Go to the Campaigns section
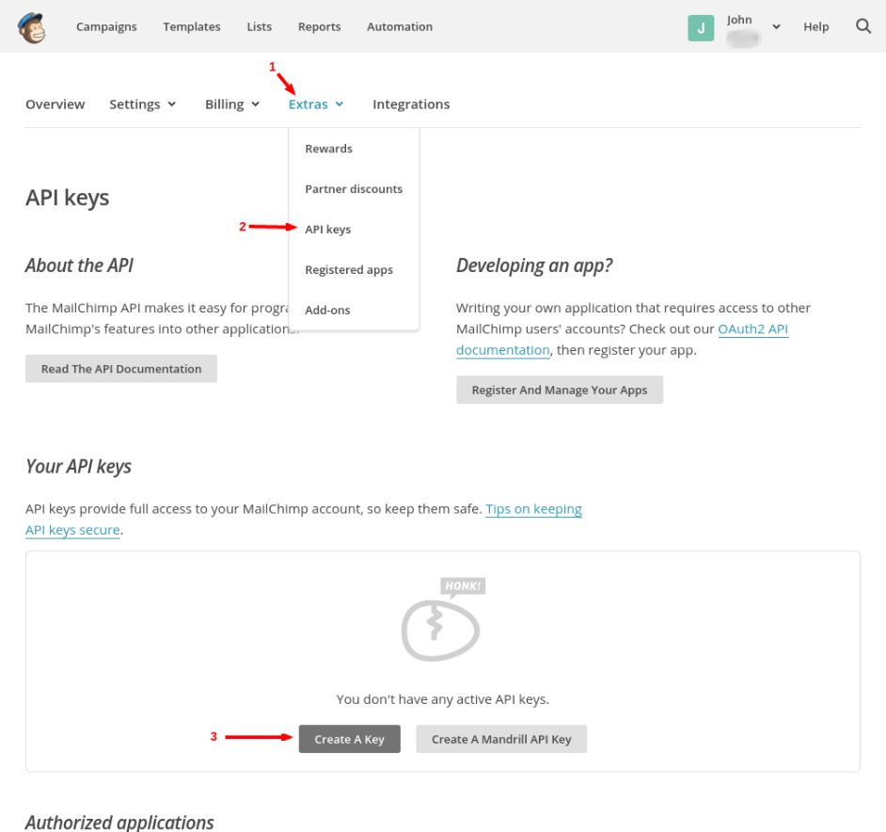 point(106,26)
